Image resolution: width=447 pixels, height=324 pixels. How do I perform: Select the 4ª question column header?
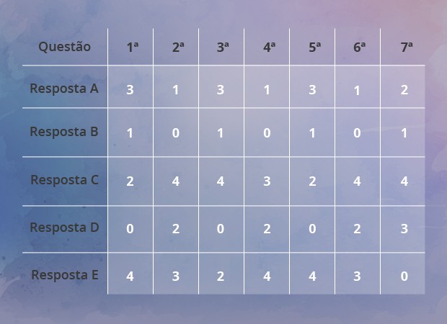pyautogui.click(x=269, y=48)
